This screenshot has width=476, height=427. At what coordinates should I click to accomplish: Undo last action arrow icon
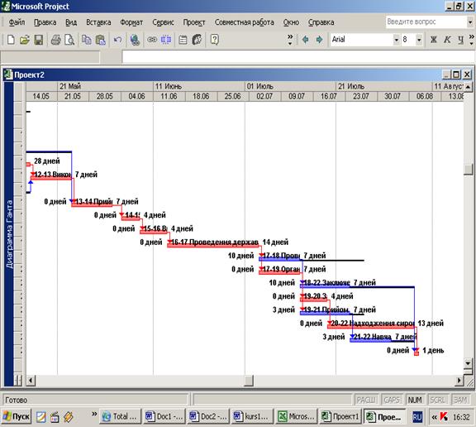click(117, 40)
